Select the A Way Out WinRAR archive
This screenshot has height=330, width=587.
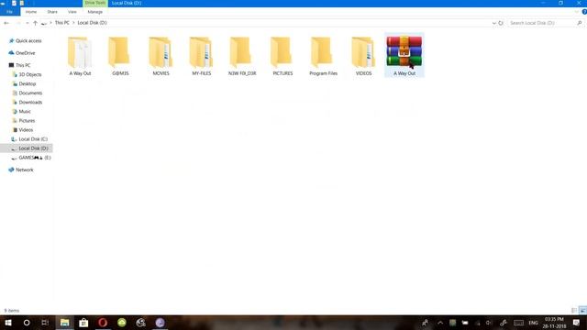click(x=404, y=55)
